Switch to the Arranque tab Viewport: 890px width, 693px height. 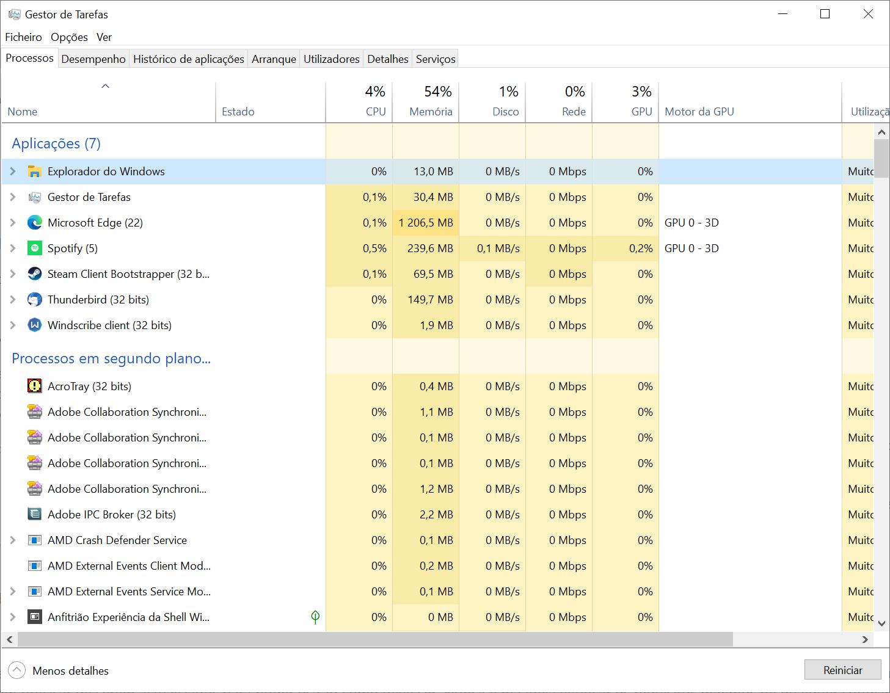(x=274, y=59)
